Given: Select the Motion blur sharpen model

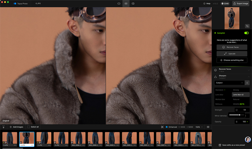Looking at the screenshot, I should pos(220,99).
